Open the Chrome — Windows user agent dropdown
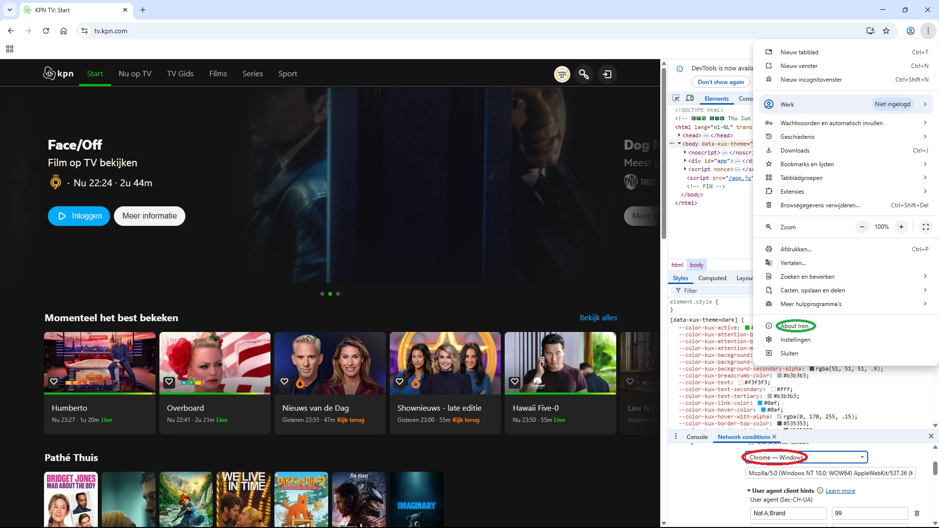Image resolution: width=939 pixels, height=528 pixels. pyautogui.click(x=805, y=458)
